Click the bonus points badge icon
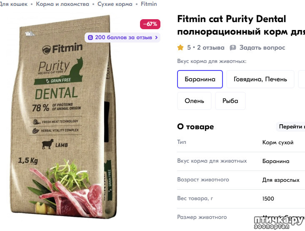 click(90, 38)
